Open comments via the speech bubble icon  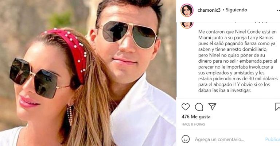click(199, 107)
